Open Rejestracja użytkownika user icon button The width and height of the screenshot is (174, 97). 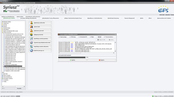[x=40, y=23]
